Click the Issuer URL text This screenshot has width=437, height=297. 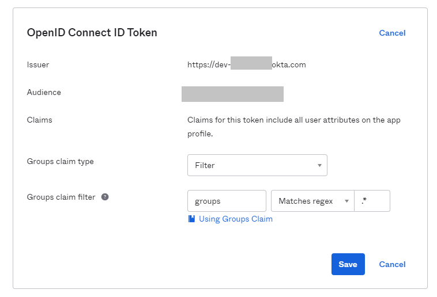[x=246, y=64]
